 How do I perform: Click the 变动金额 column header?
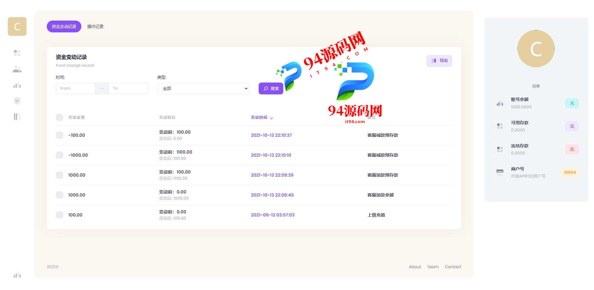[76, 117]
